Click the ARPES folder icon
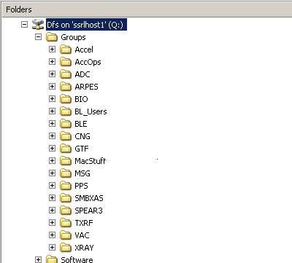Image resolution: width=292 pixels, height=263 pixels. 66,87
